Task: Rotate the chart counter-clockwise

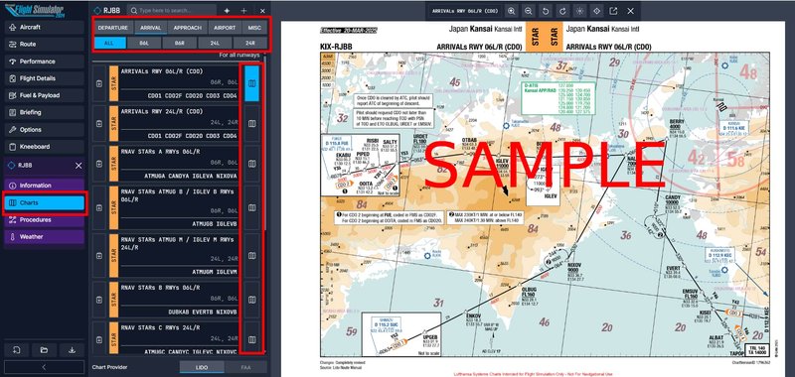Action: [546, 11]
